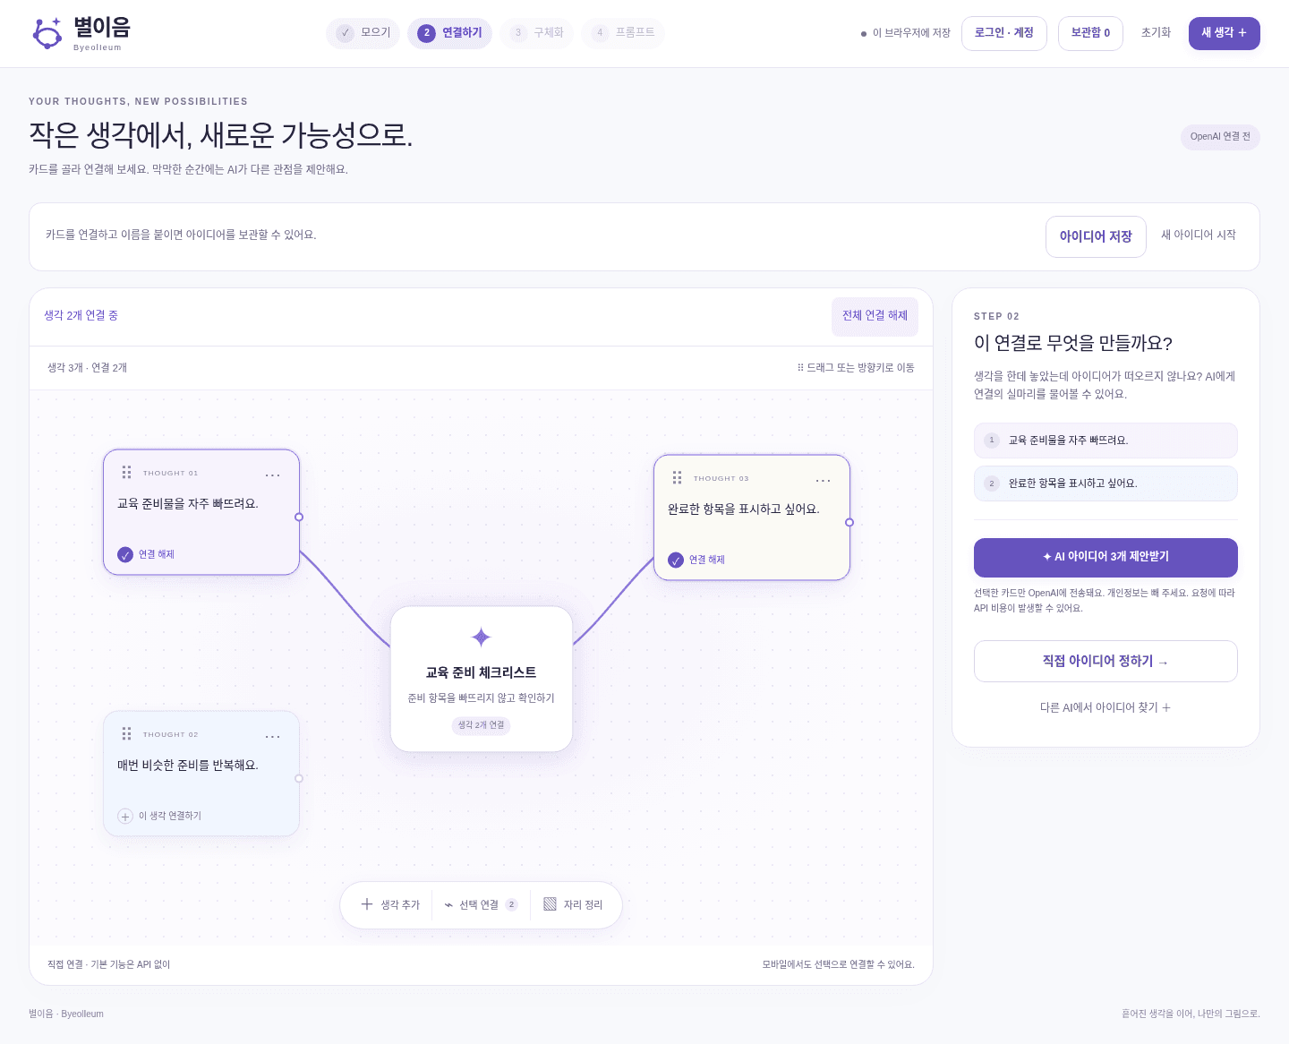Click connector dot on THOUGHT 02 card
The width and height of the screenshot is (1289, 1044).
click(299, 778)
